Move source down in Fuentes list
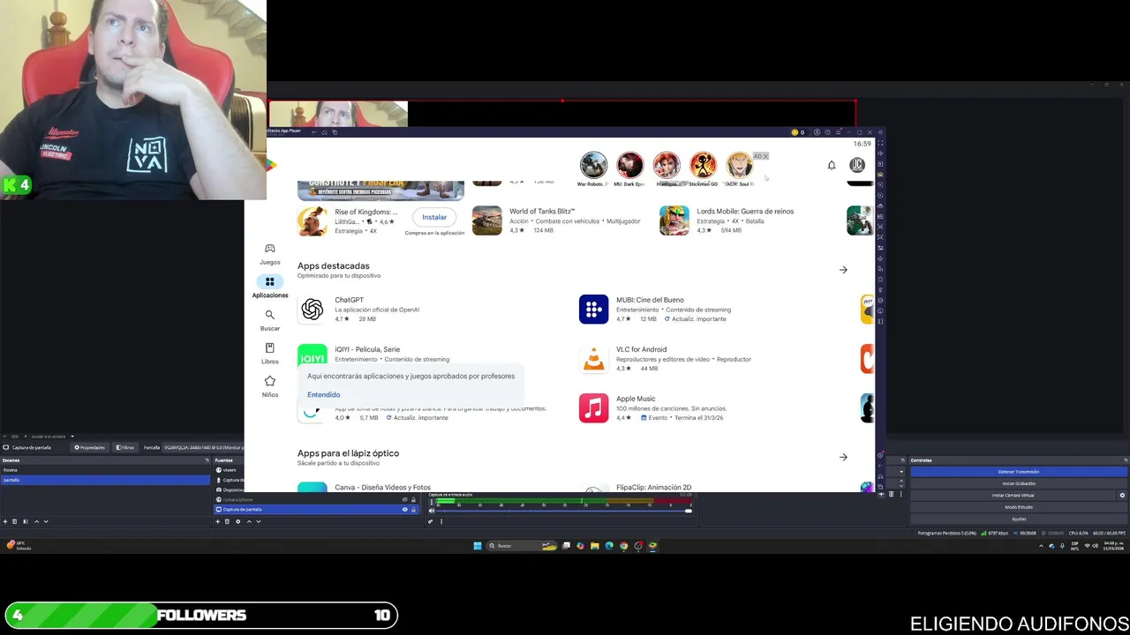Screen dimensions: 1130x635 pos(259,521)
